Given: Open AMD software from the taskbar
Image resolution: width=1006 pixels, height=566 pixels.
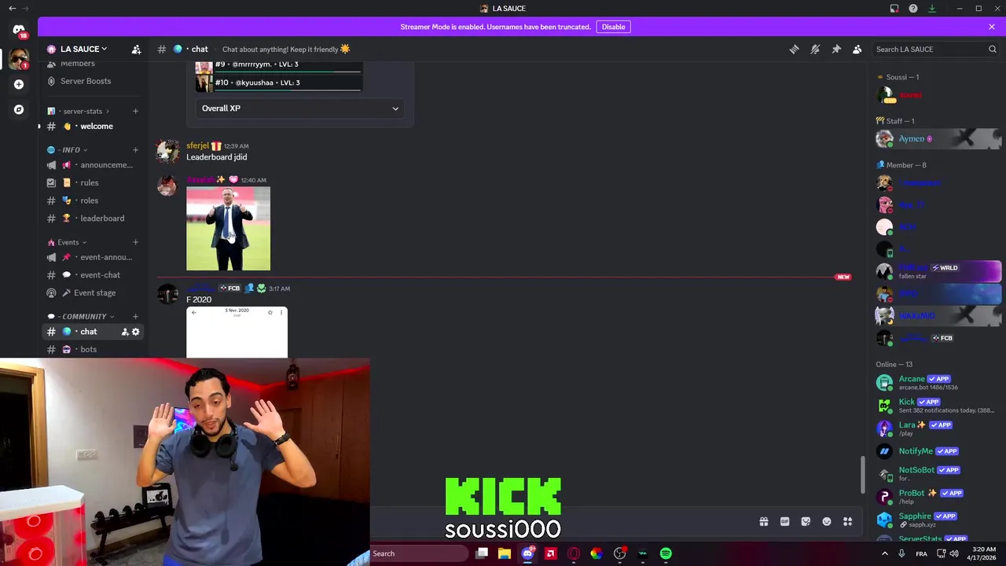Looking at the screenshot, I should coord(550,553).
